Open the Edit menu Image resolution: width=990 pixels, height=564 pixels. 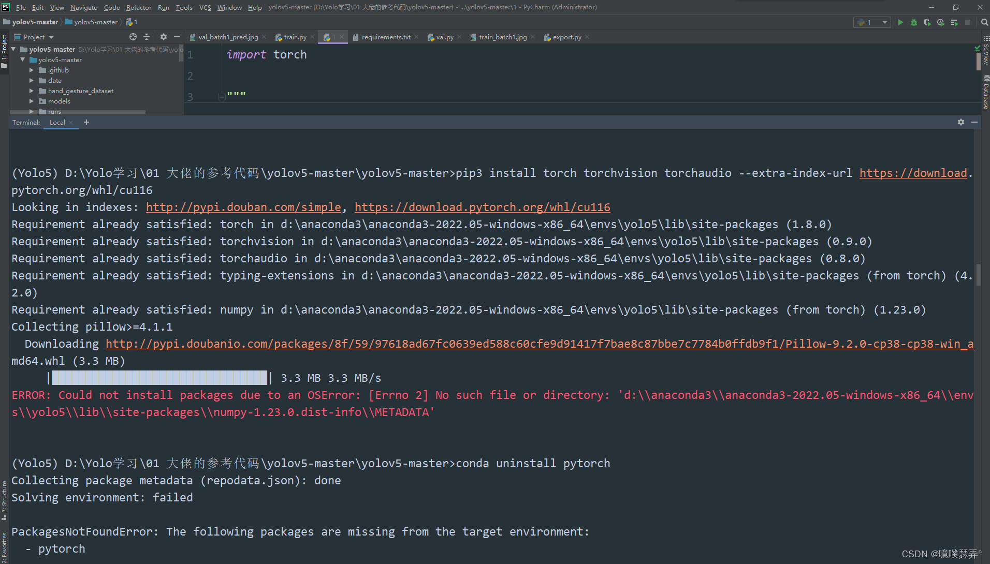click(38, 7)
